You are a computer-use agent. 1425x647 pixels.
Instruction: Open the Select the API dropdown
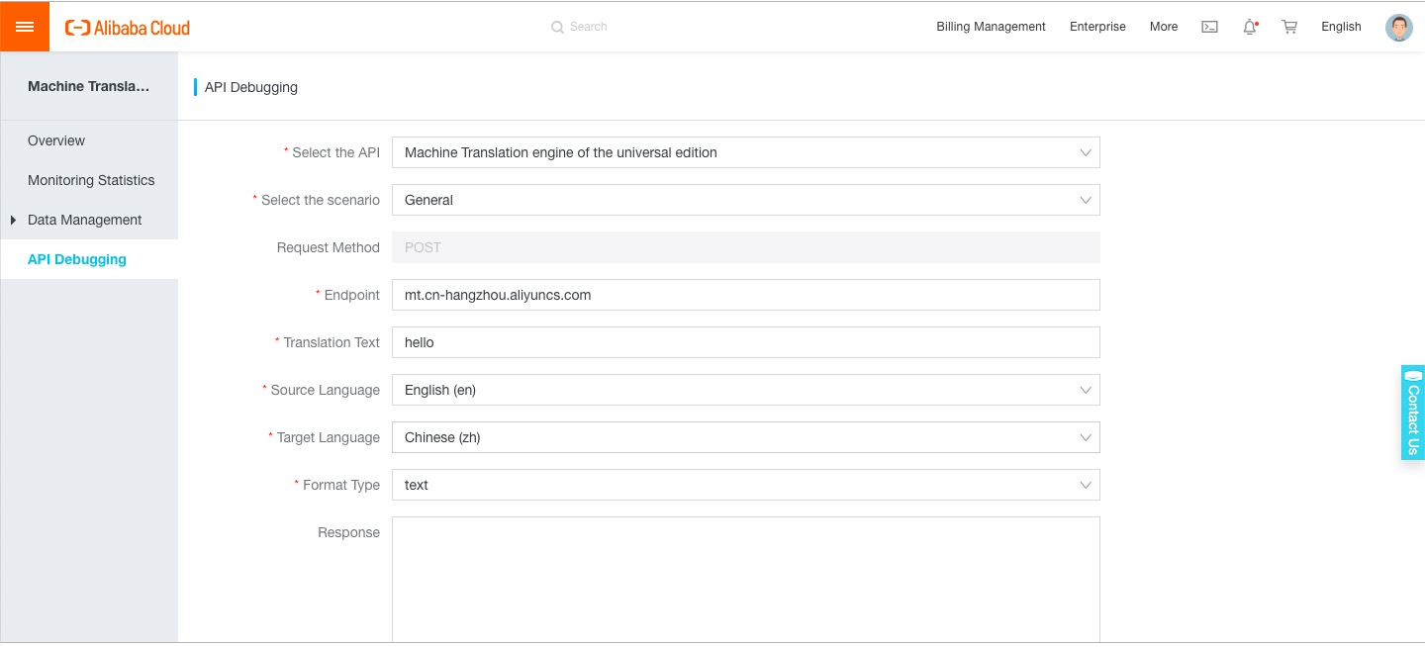click(746, 152)
